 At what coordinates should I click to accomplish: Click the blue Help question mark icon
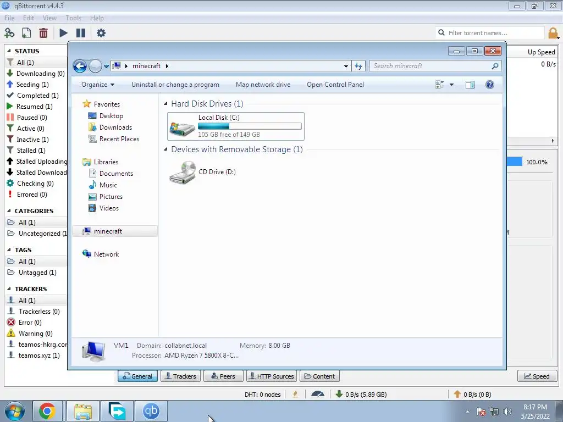click(490, 85)
